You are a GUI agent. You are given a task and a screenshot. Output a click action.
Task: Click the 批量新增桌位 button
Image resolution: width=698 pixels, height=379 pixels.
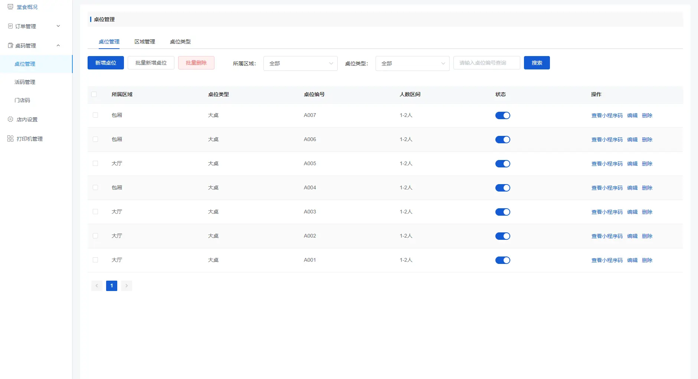coord(151,63)
